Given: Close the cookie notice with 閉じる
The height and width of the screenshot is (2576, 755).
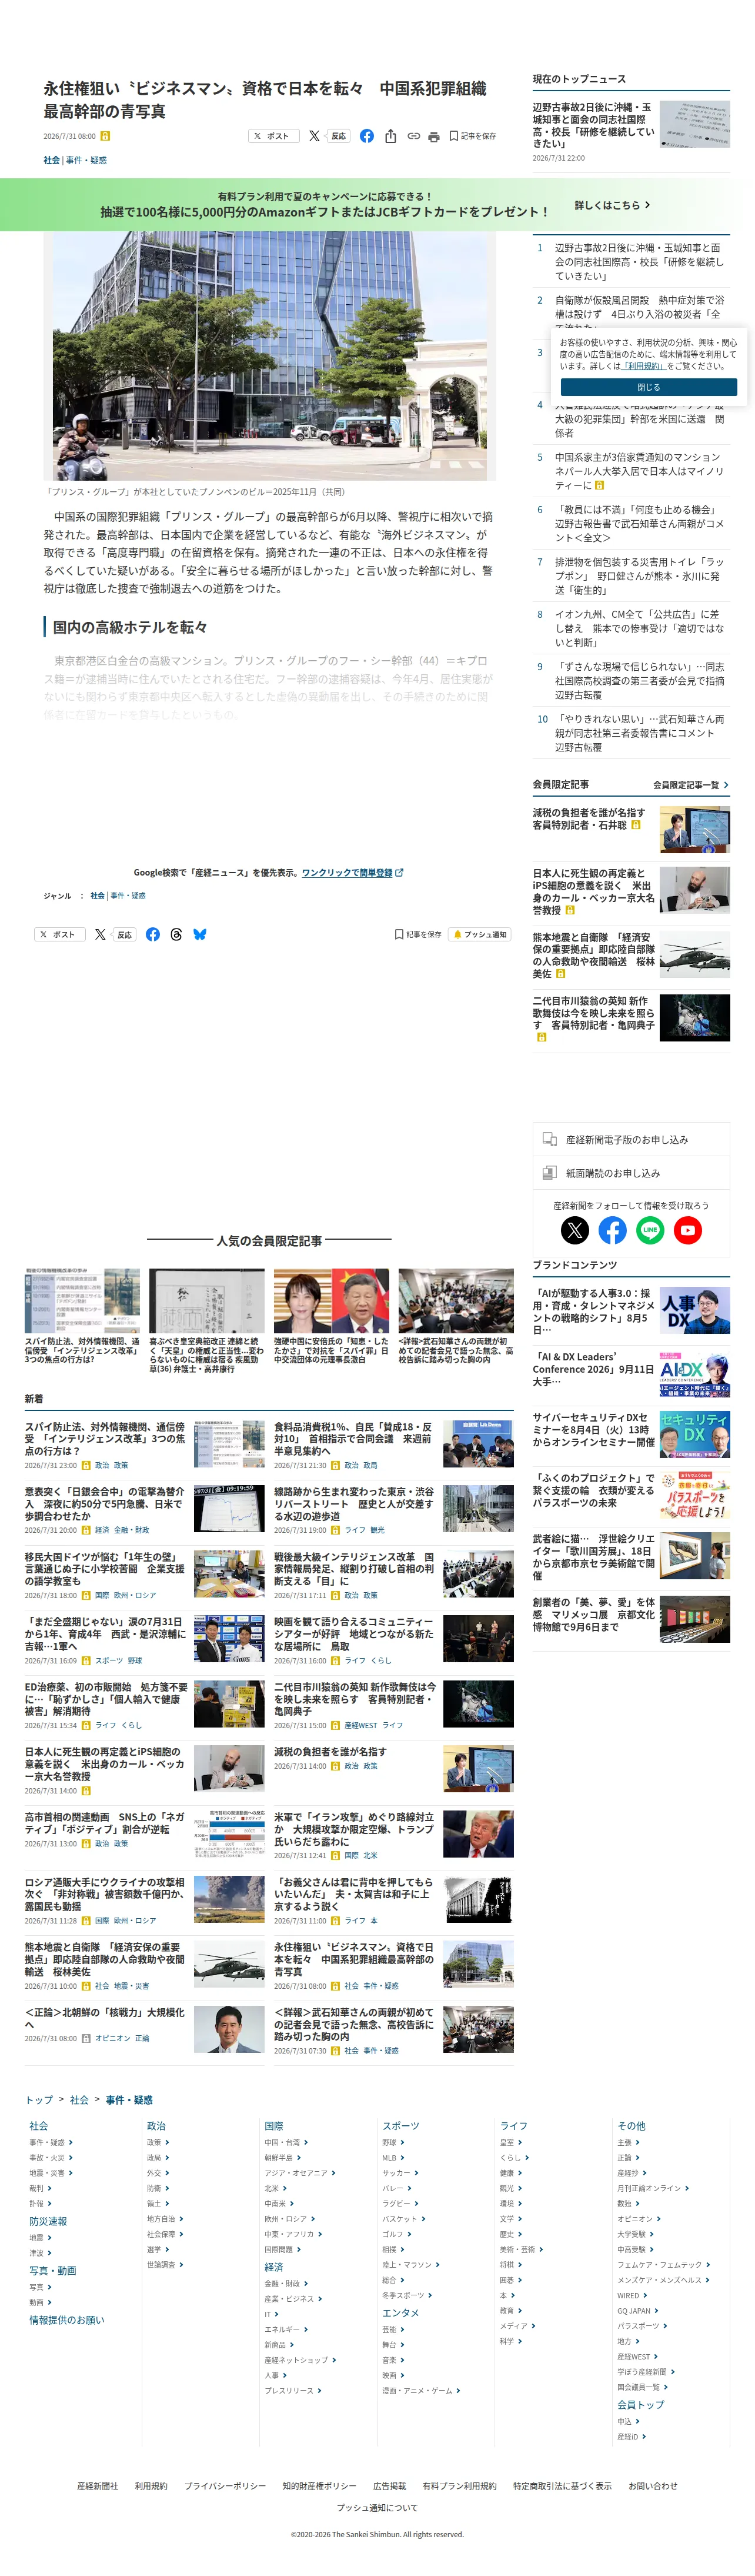Looking at the screenshot, I should click(x=648, y=387).
